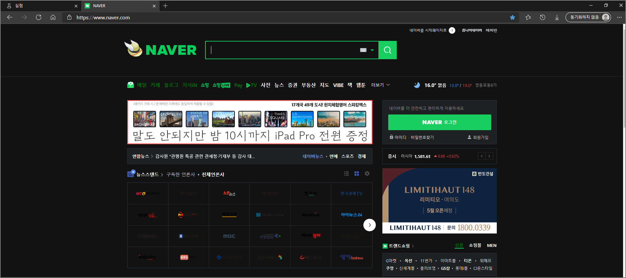Open 메일 from service menu
Image resolution: width=626 pixels, height=278 pixels.
click(142, 85)
